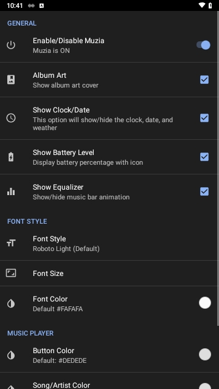Click the equalizer bars icon
This screenshot has height=389, width=219.
[11, 191]
